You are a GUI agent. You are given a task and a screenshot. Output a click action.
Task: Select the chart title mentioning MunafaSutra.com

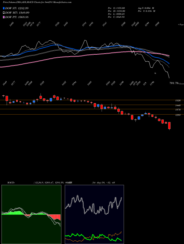click(x=37, y=2)
